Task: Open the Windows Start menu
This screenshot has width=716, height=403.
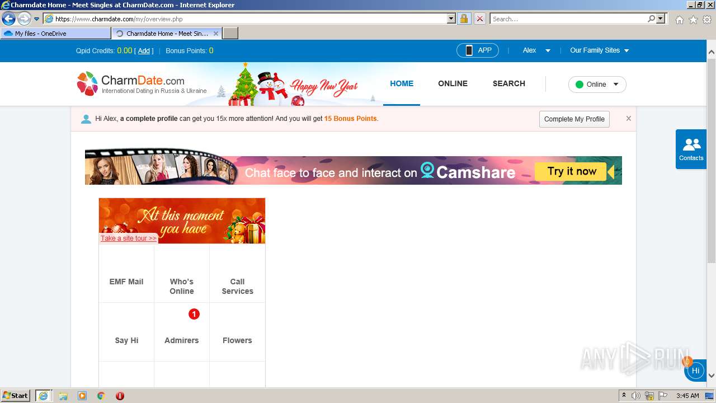Action: 16,396
